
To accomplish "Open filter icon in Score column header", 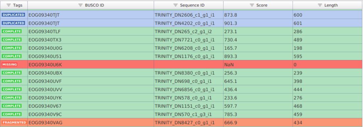I will pyautogui.click(x=252, y=5).
